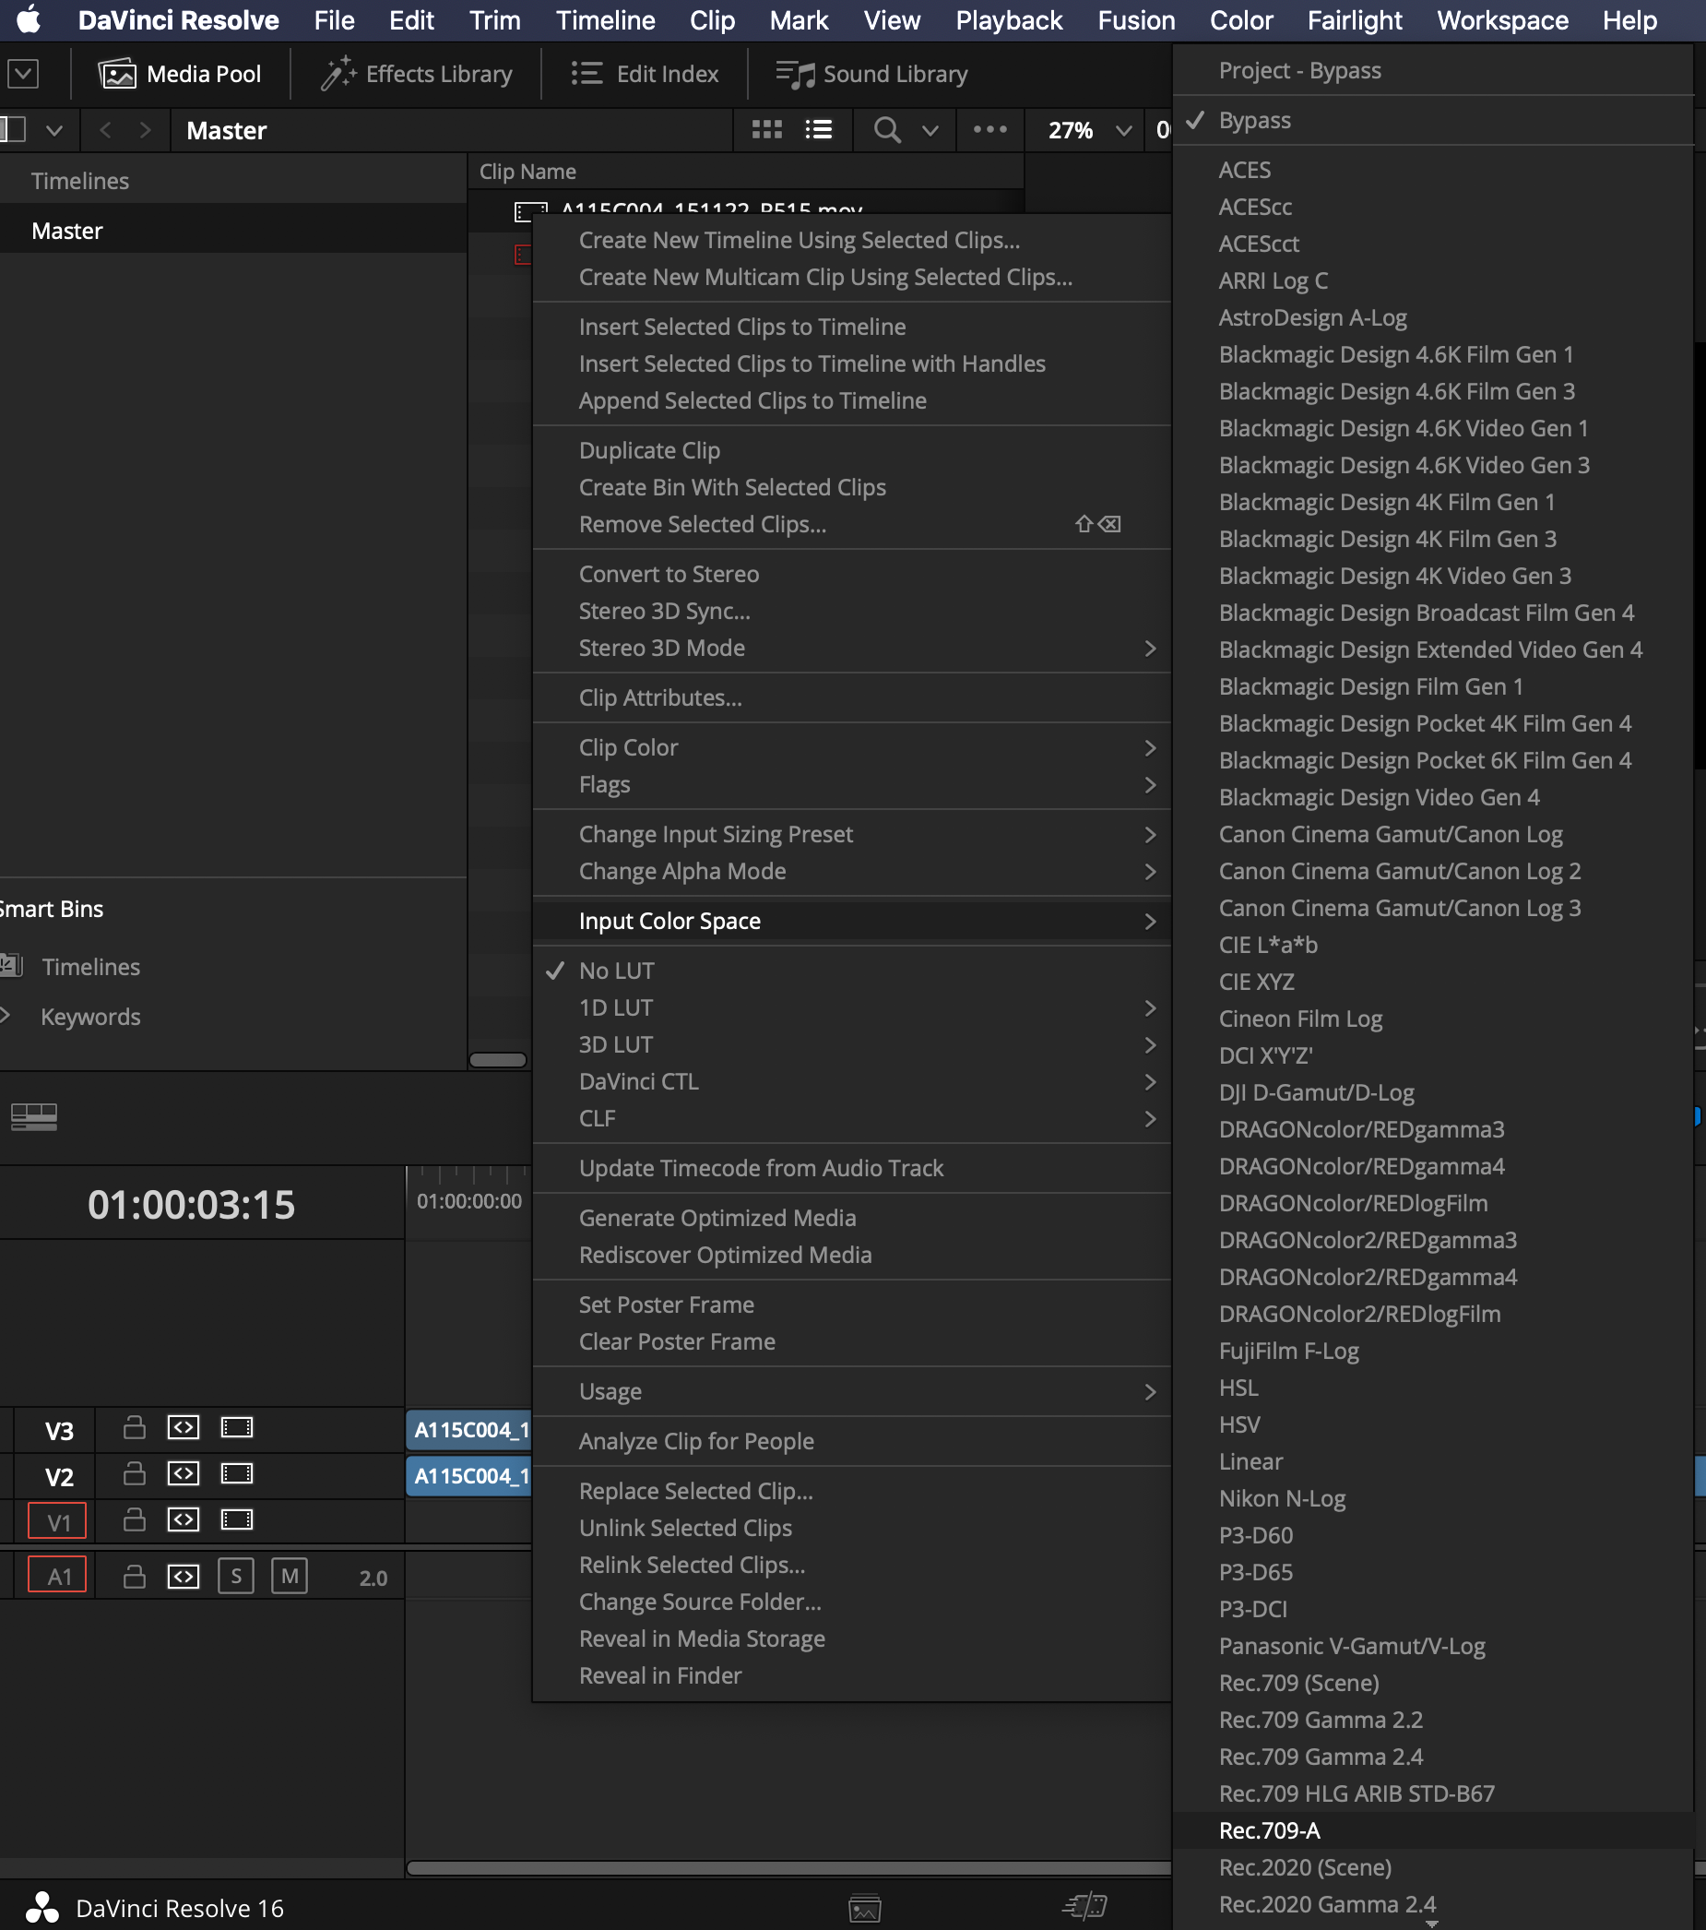Image resolution: width=1706 pixels, height=1930 pixels.
Task: Mute the A1 audio track
Action: [290, 1576]
